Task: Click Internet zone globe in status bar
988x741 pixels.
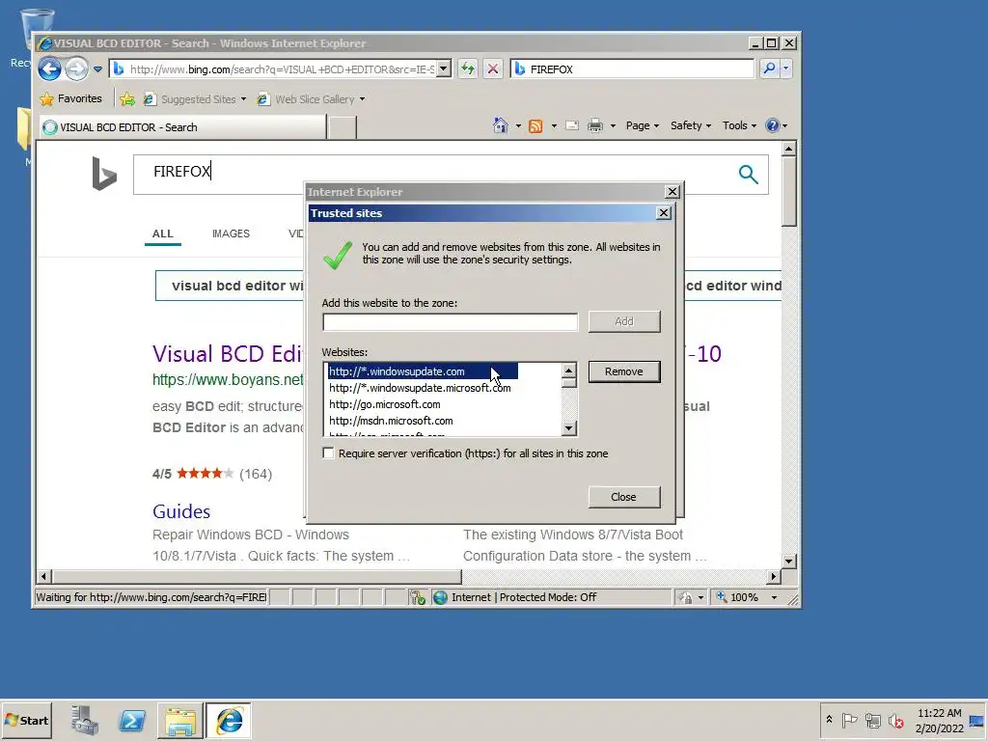Action: pos(440,597)
